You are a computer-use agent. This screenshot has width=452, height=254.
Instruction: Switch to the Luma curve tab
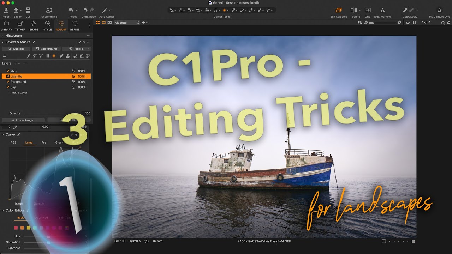(29, 143)
